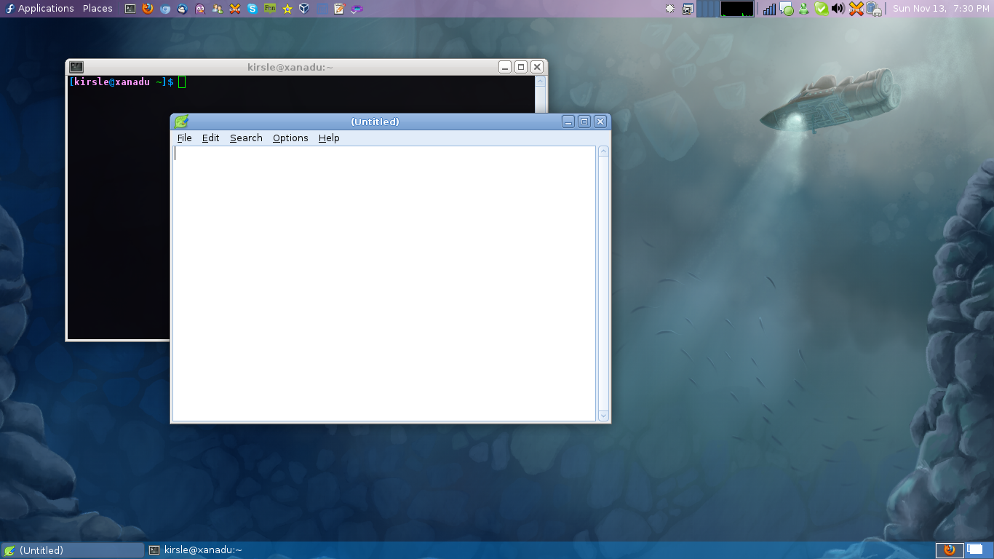Toggle buddy availability via green person icon

click(x=803, y=9)
